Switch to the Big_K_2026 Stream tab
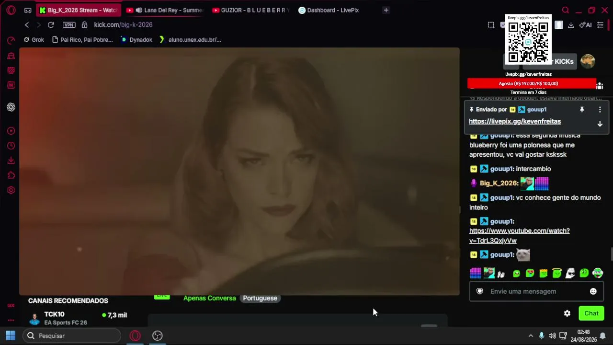The width and height of the screenshot is (613, 345). [79, 10]
